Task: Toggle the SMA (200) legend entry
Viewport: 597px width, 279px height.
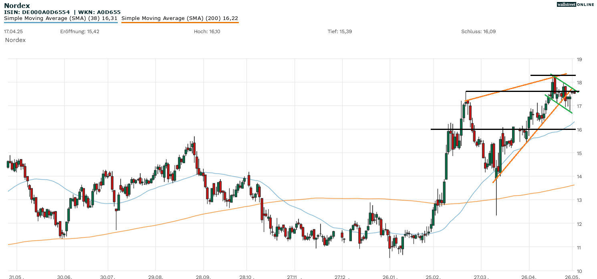Action: (180, 18)
